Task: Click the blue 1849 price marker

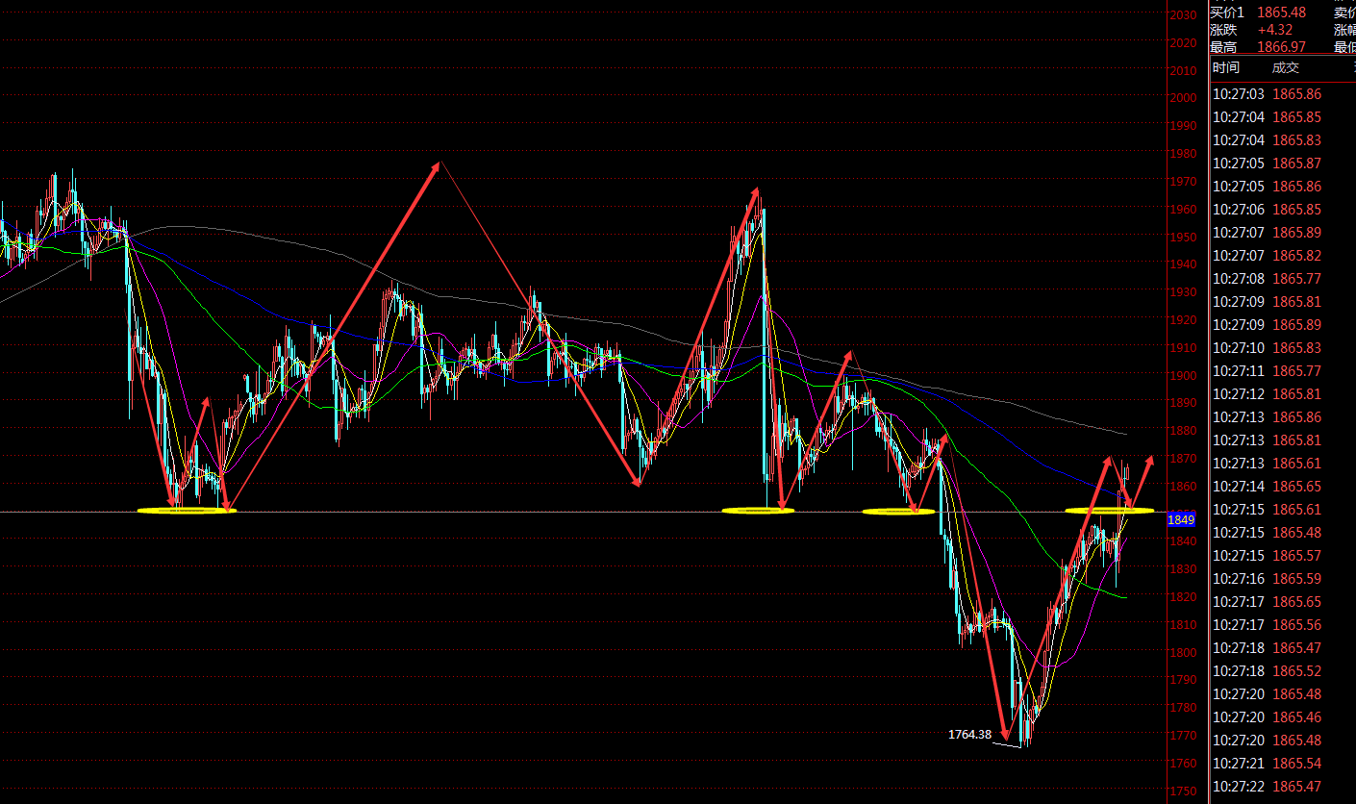Action: click(1180, 520)
